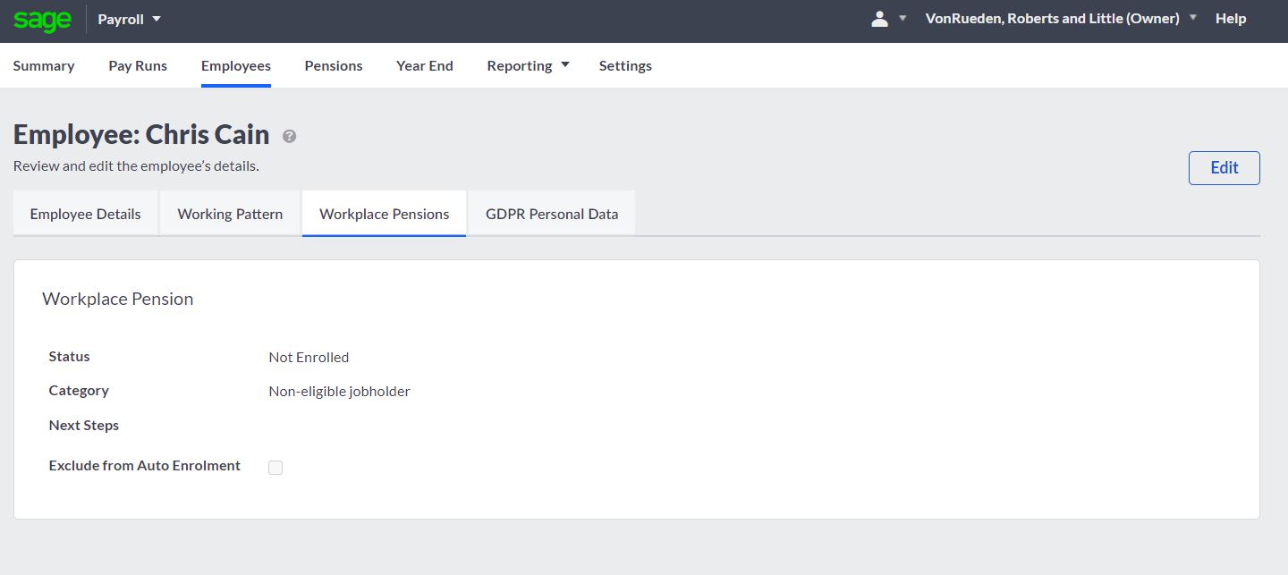The height and width of the screenshot is (575, 1288).
Task: Click the help question mark beside employee name
Action: [x=289, y=137]
